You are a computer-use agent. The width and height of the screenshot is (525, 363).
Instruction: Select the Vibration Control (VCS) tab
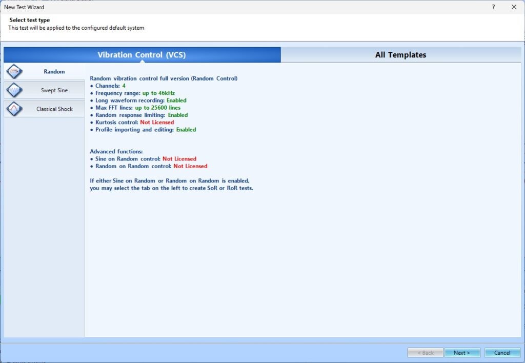pos(142,55)
